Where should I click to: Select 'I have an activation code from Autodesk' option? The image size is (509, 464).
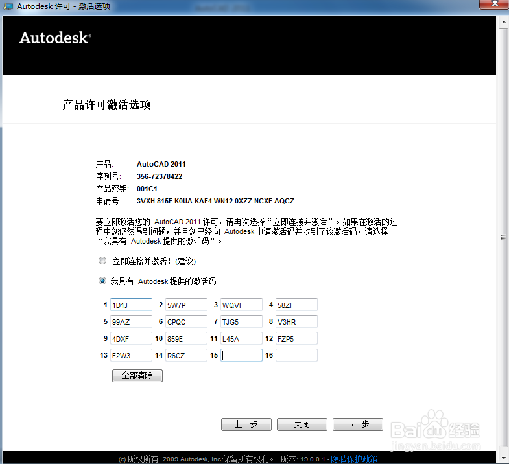tap(102, 281)
